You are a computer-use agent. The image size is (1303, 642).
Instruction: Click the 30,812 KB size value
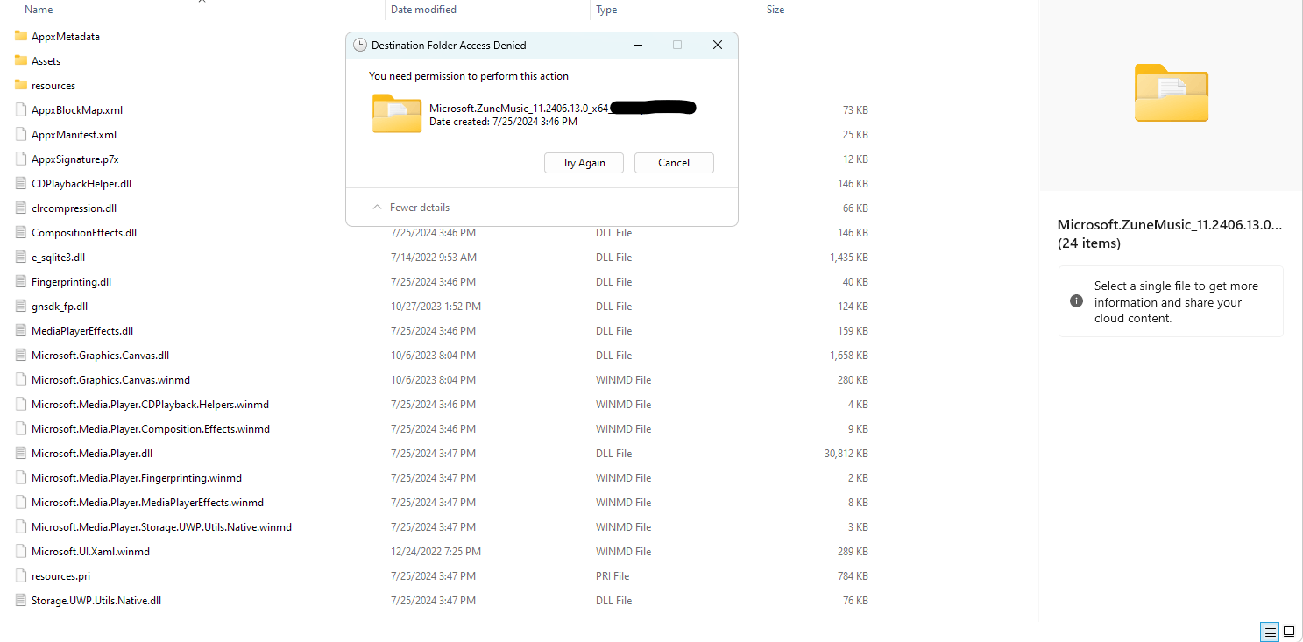click(846, 454)
